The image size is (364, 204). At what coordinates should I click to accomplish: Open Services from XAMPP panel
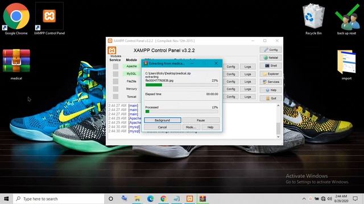click(271, 82)
